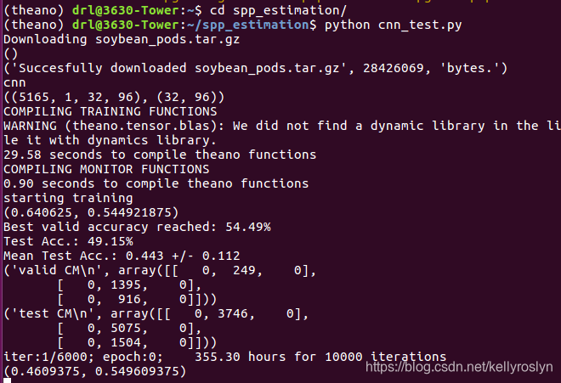Click the value 3746 in test matrix
This screenshot has height=383, width=561.
tap(233, 313)
